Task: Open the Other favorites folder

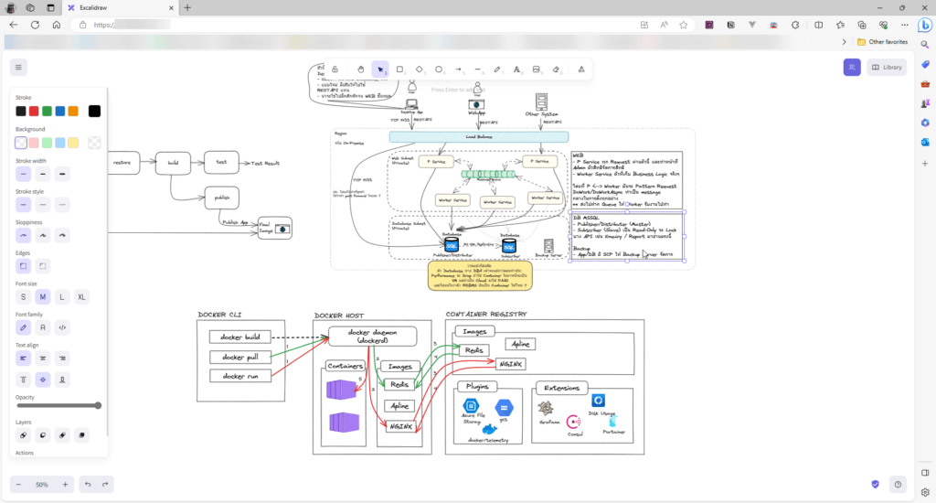Action: tap(882, 42)
